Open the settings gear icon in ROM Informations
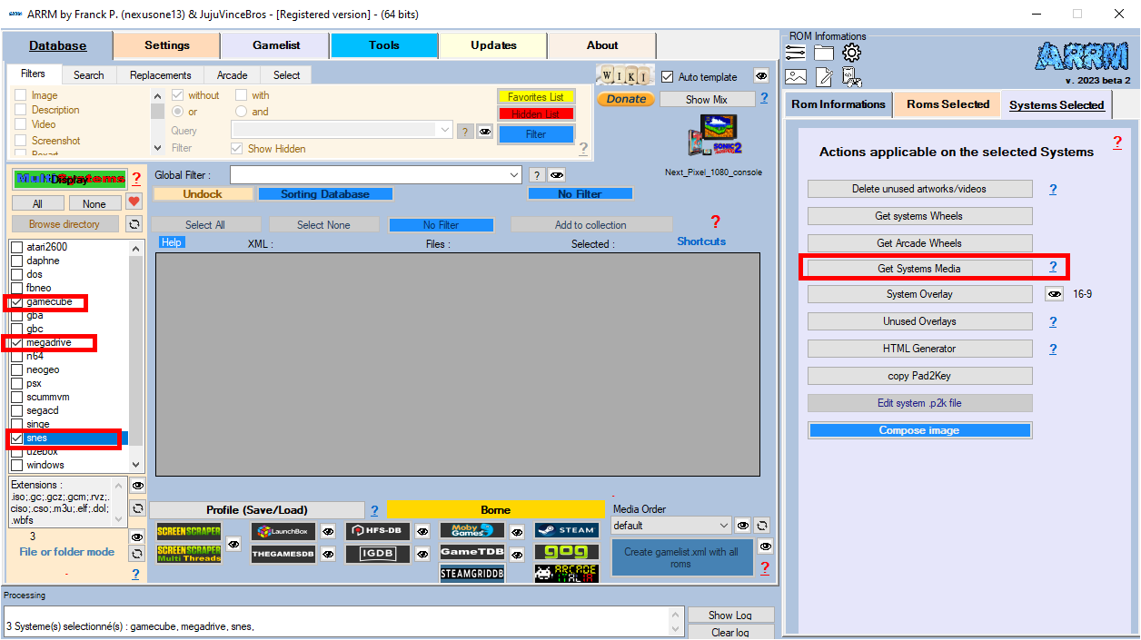 tap(852, 53)
